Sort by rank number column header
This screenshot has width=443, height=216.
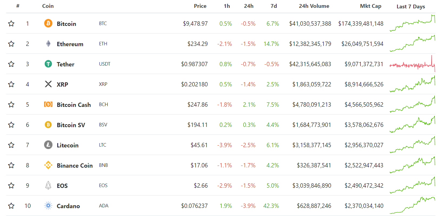pos(18,6)
